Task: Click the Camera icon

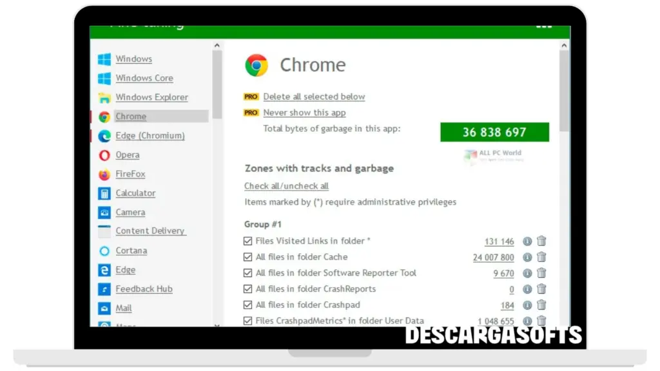Action: pos(104,213)
